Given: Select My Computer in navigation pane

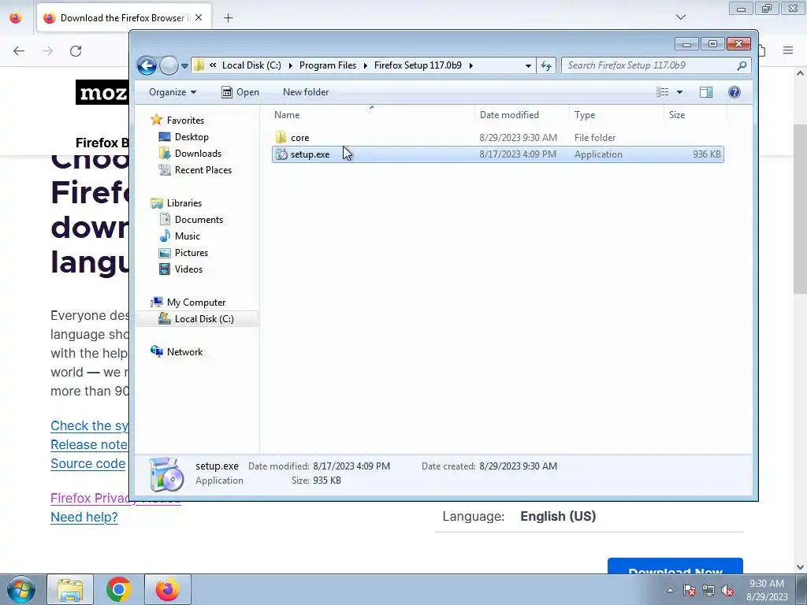Looking at the screenshot, I should tap(188, 302).
